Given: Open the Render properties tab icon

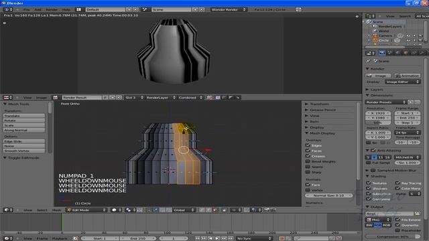Looking at the screenshot, I should [381, 53].
